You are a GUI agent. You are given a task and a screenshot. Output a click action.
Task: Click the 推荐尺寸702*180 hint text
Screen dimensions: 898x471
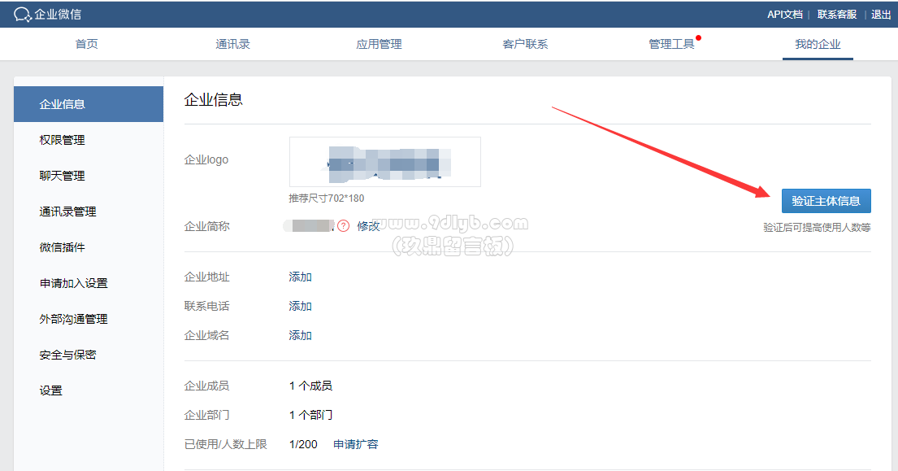327,198
